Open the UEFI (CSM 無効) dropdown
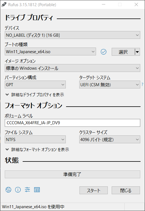This screenshot has width=145, height=211. click(110, 85)
